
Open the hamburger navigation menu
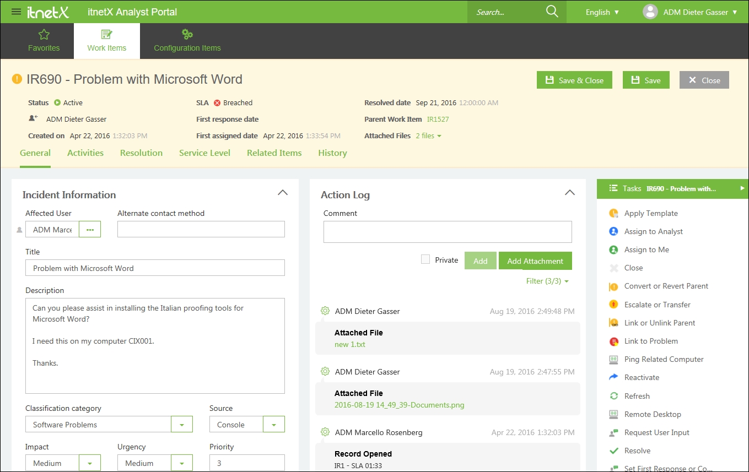point(16,12)
